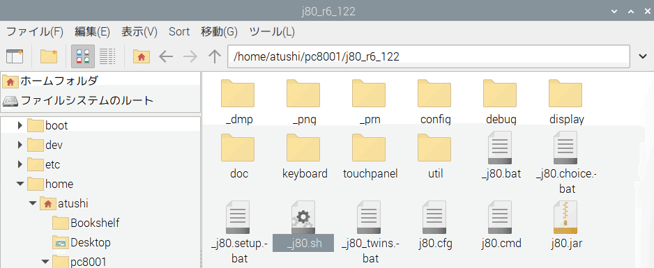The height and width of the screenshot is (268, 654).
Task: Select the display folder icon
Action: point(565,94)
